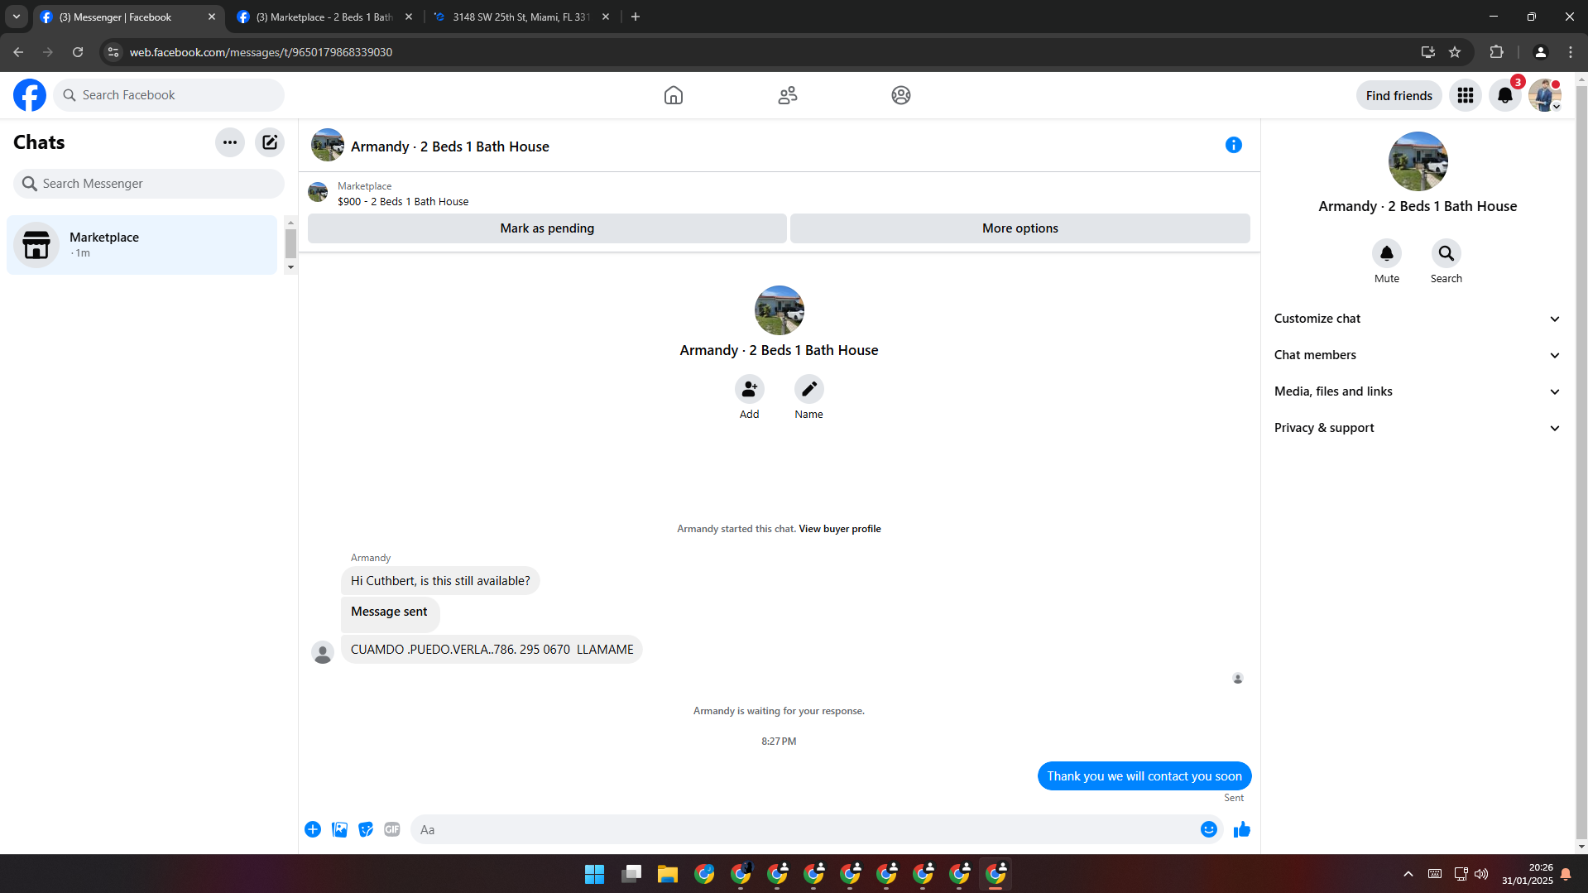Viewport: 1588px width, 893px height.
Task: Choose a GIF in composer
Action: [392, 829]
